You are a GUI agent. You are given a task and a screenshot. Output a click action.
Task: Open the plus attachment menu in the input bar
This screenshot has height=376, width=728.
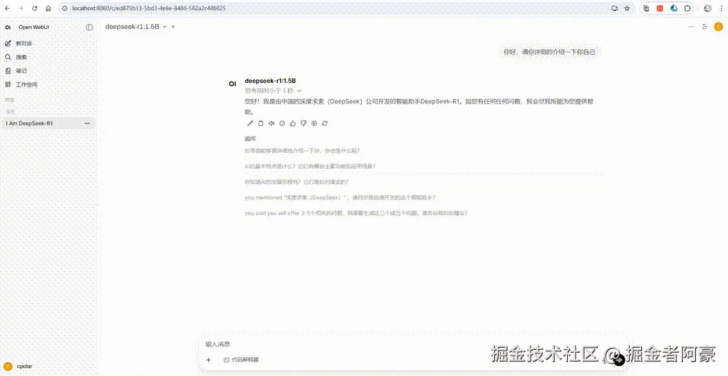pyautogui.click(x=208, y=360)
